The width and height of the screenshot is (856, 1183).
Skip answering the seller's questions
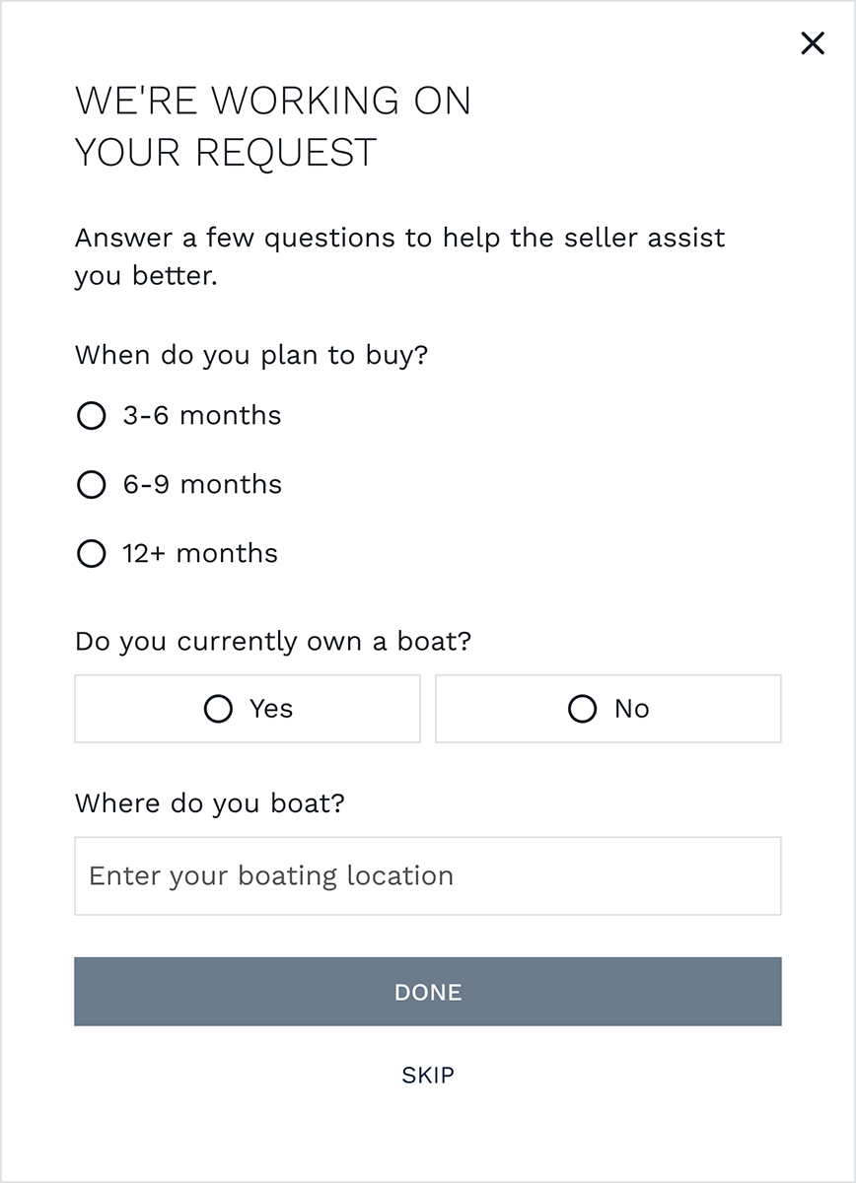[428, 1075]
